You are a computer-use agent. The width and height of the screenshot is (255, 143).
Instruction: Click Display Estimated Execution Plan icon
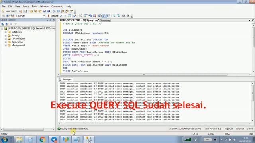(70, 16)
